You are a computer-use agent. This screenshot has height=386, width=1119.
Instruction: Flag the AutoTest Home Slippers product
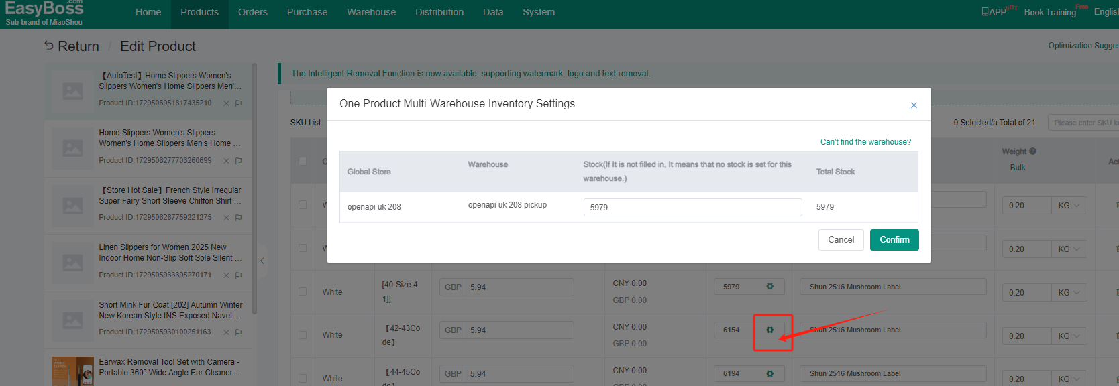point(238,103)
